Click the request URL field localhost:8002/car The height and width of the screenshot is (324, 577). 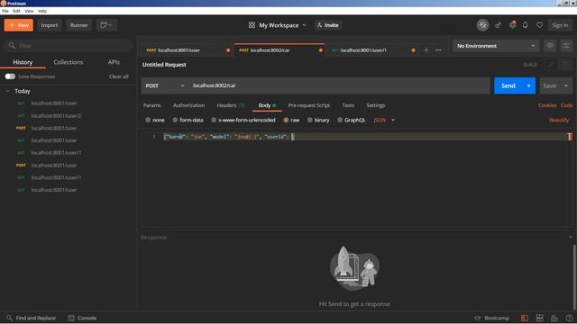tap(339, 85)
